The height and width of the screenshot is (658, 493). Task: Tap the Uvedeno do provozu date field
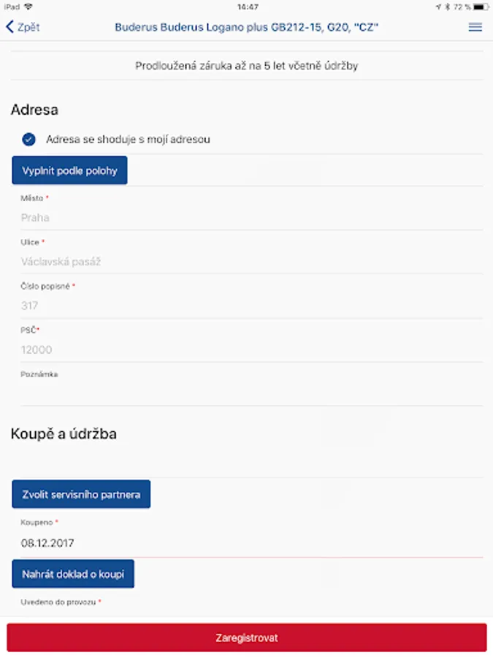pyautogui.click(x=248, y=613)
